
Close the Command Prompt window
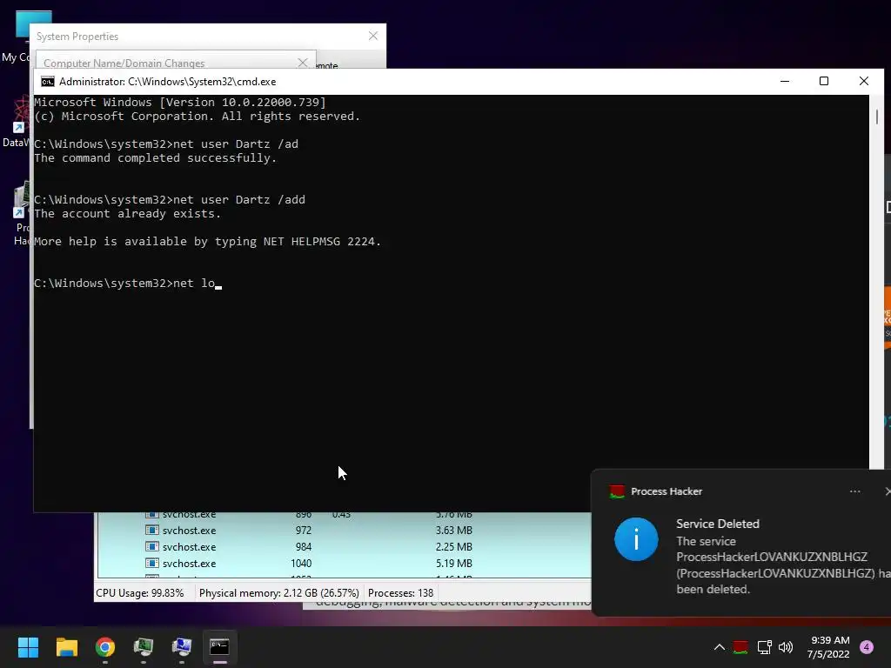pos(864,81)
